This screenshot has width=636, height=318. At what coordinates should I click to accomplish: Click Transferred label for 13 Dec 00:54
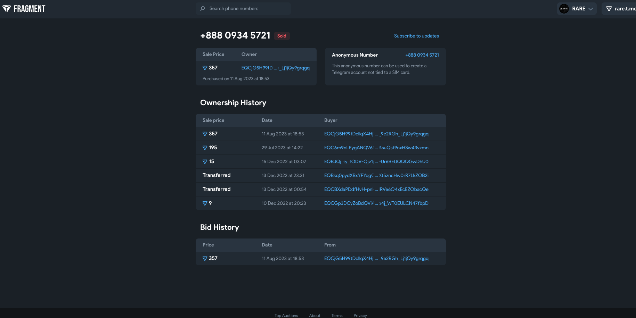217,190
